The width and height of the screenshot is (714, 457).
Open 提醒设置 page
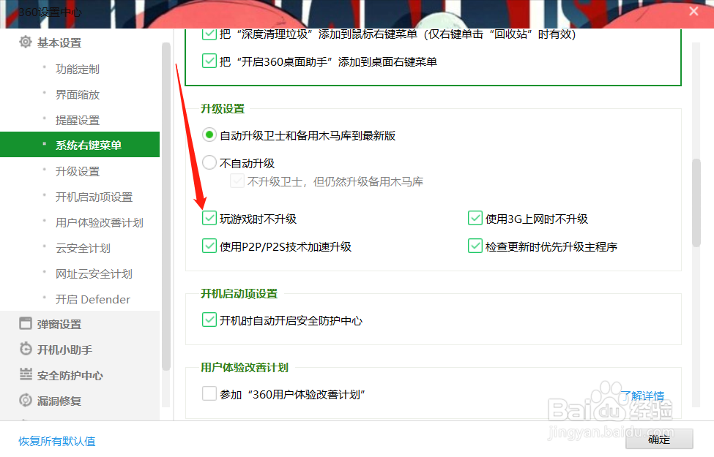pyautogui.click(x=78, y=120)
